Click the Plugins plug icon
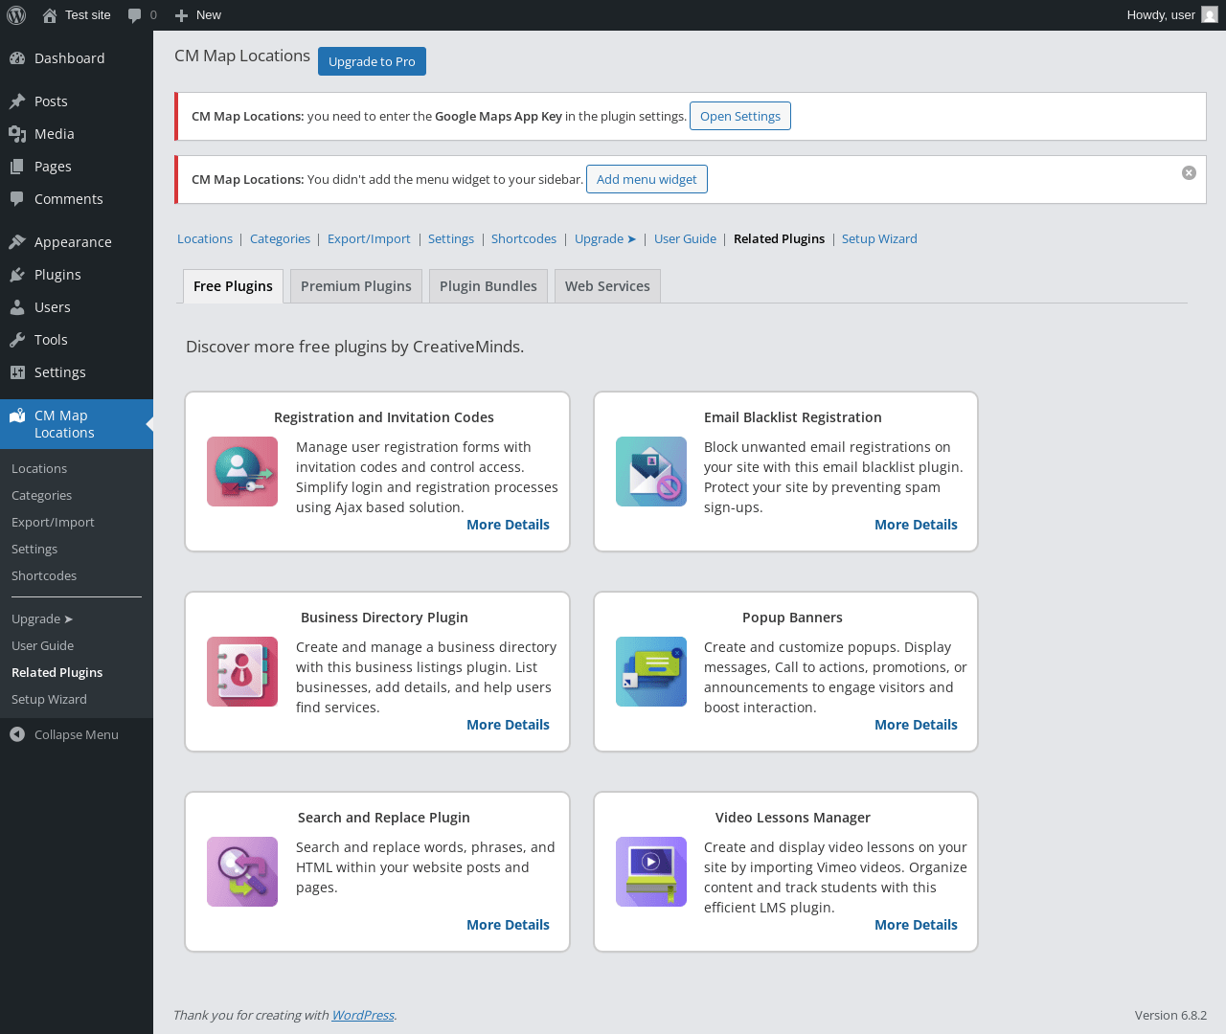The width and height of the screenshot is (1226, 1034). [17, 275]
